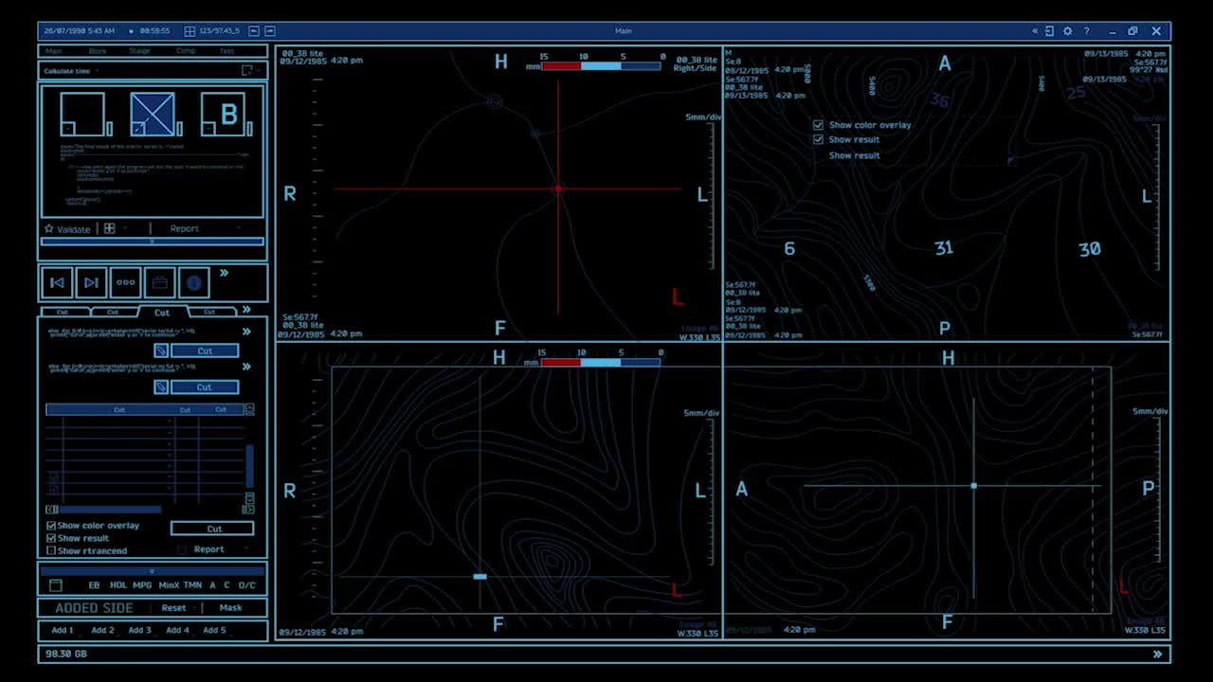
Task: Click the Add 3 button
Action: click(139, 630)
